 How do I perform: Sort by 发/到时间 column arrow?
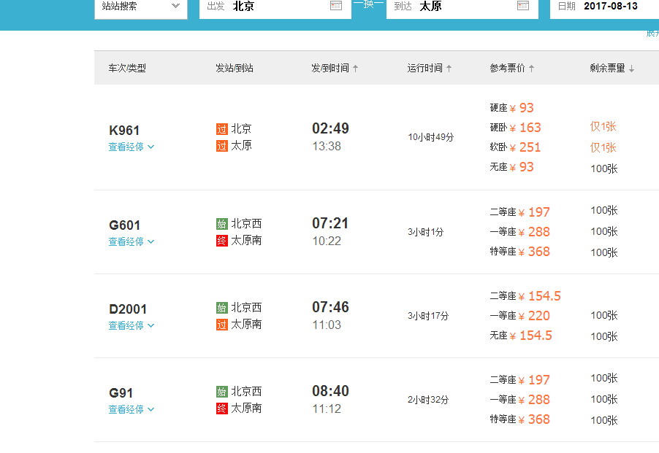[356, 69]
